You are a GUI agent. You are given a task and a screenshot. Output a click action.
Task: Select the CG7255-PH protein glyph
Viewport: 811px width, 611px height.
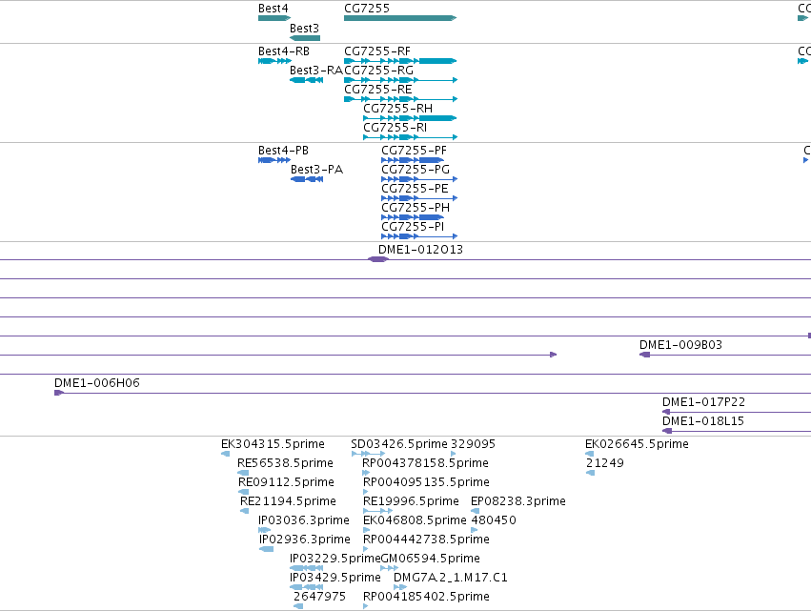(x=413, y=217)
